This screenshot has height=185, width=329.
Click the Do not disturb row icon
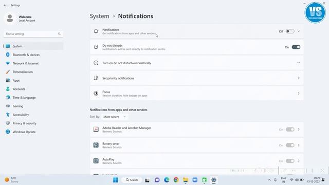click(x=96, y=47)
